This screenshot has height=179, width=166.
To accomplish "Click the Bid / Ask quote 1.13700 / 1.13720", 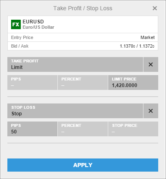I will pyautogui.click(x=137, y=46).
